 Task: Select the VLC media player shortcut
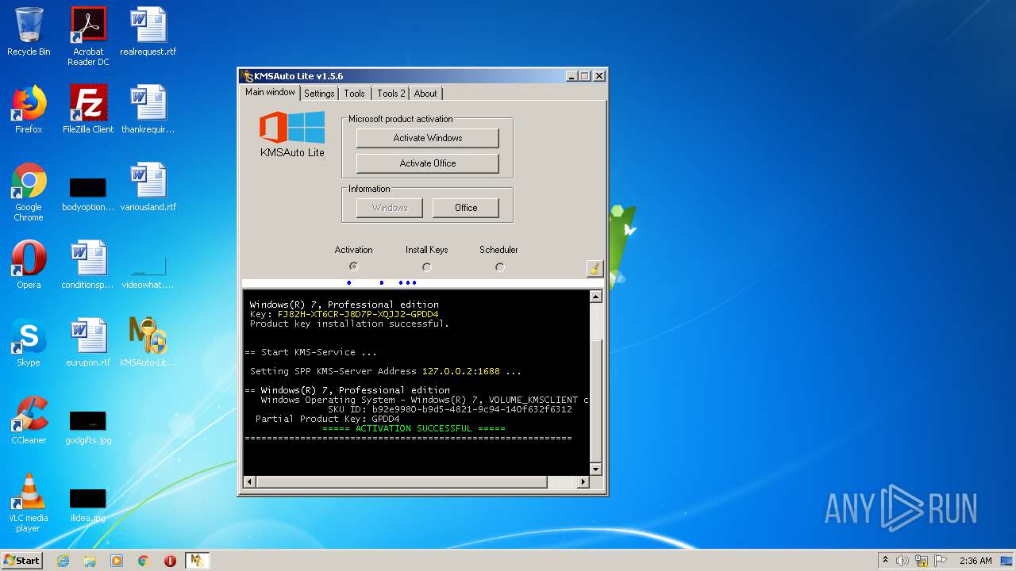coord(29,503)
